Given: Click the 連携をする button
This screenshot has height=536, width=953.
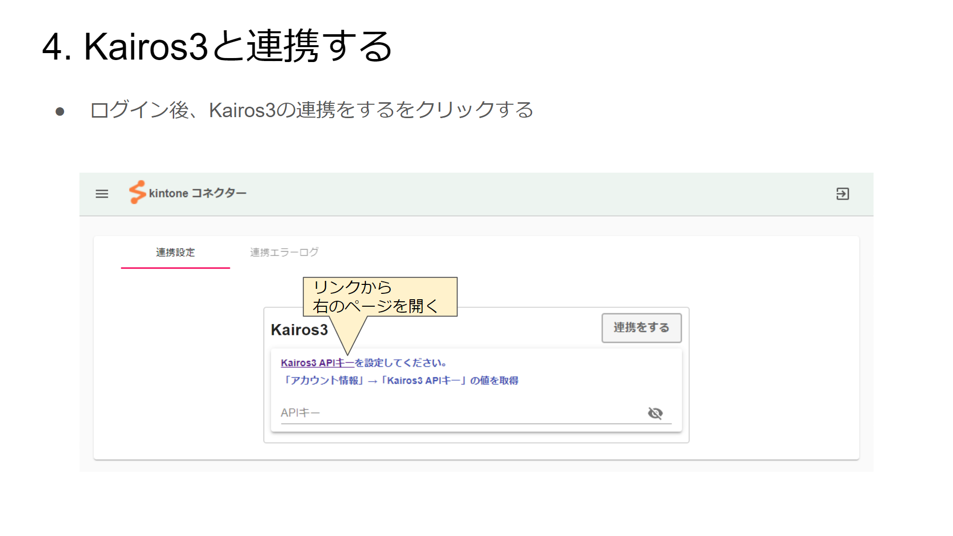Looking at the screenshot, I should [641, 328].
